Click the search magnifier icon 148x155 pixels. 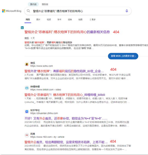point(29,11)
